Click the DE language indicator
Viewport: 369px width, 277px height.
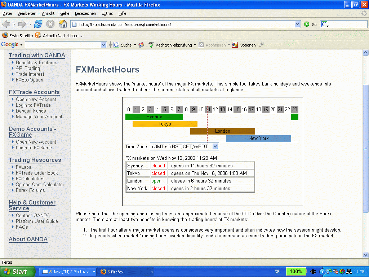pos(277,272)
